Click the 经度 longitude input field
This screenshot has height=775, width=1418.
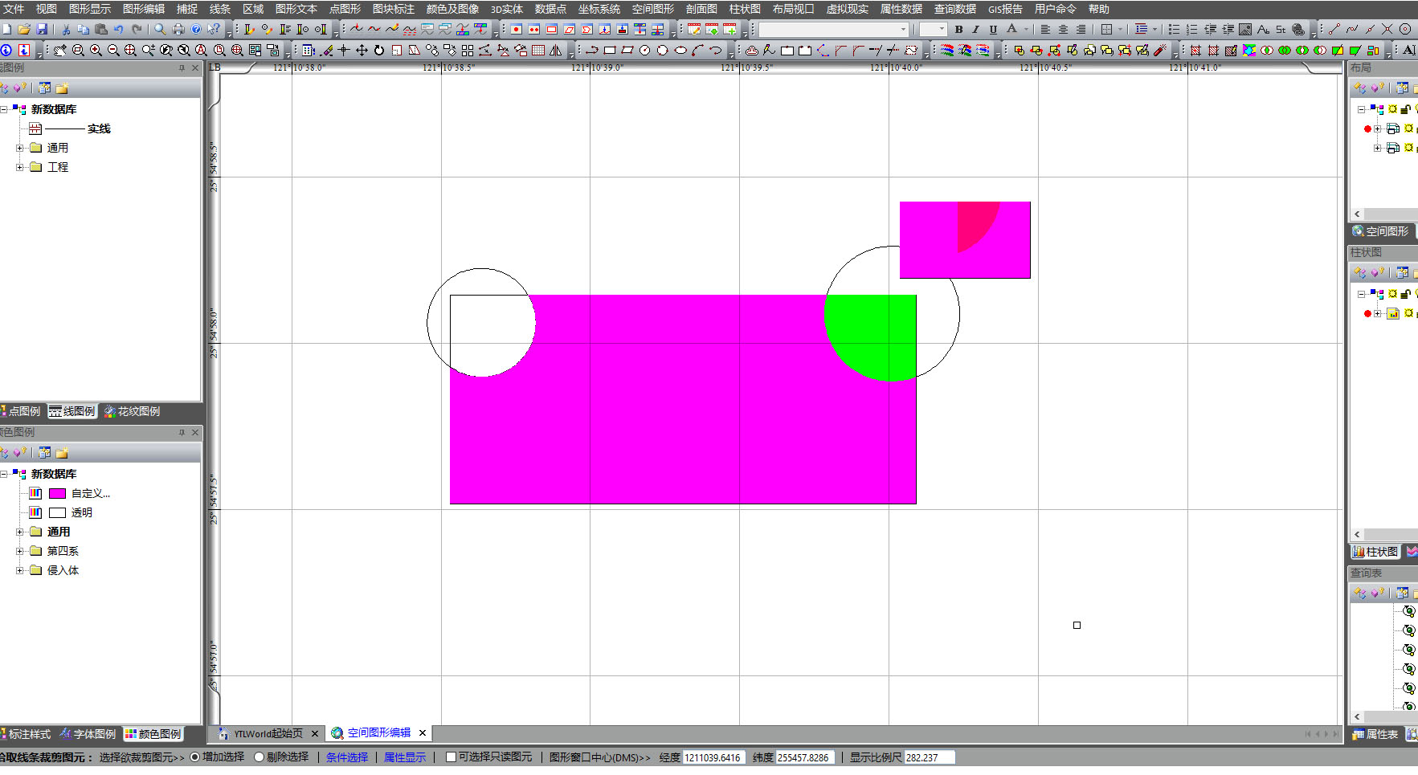(714, 757)
